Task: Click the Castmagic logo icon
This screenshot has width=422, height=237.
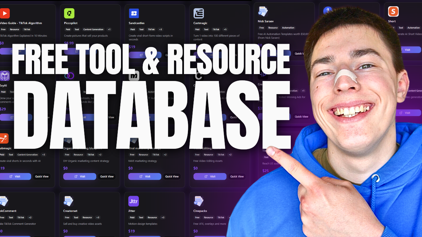Action: tap(198, 13)
